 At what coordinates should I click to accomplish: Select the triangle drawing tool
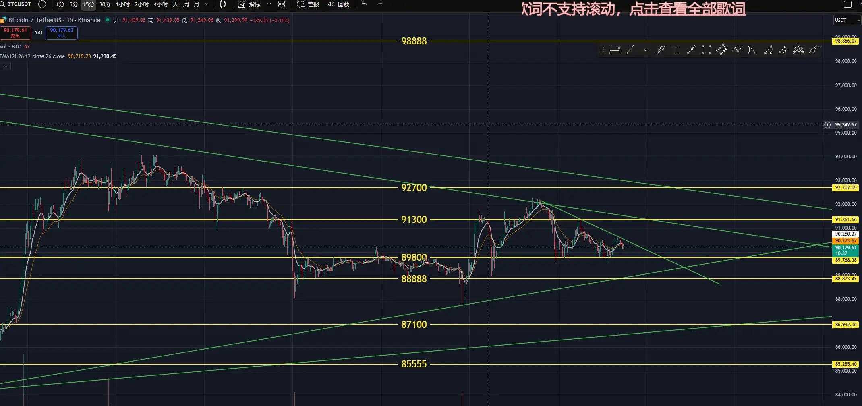click(x=752, y=50)
